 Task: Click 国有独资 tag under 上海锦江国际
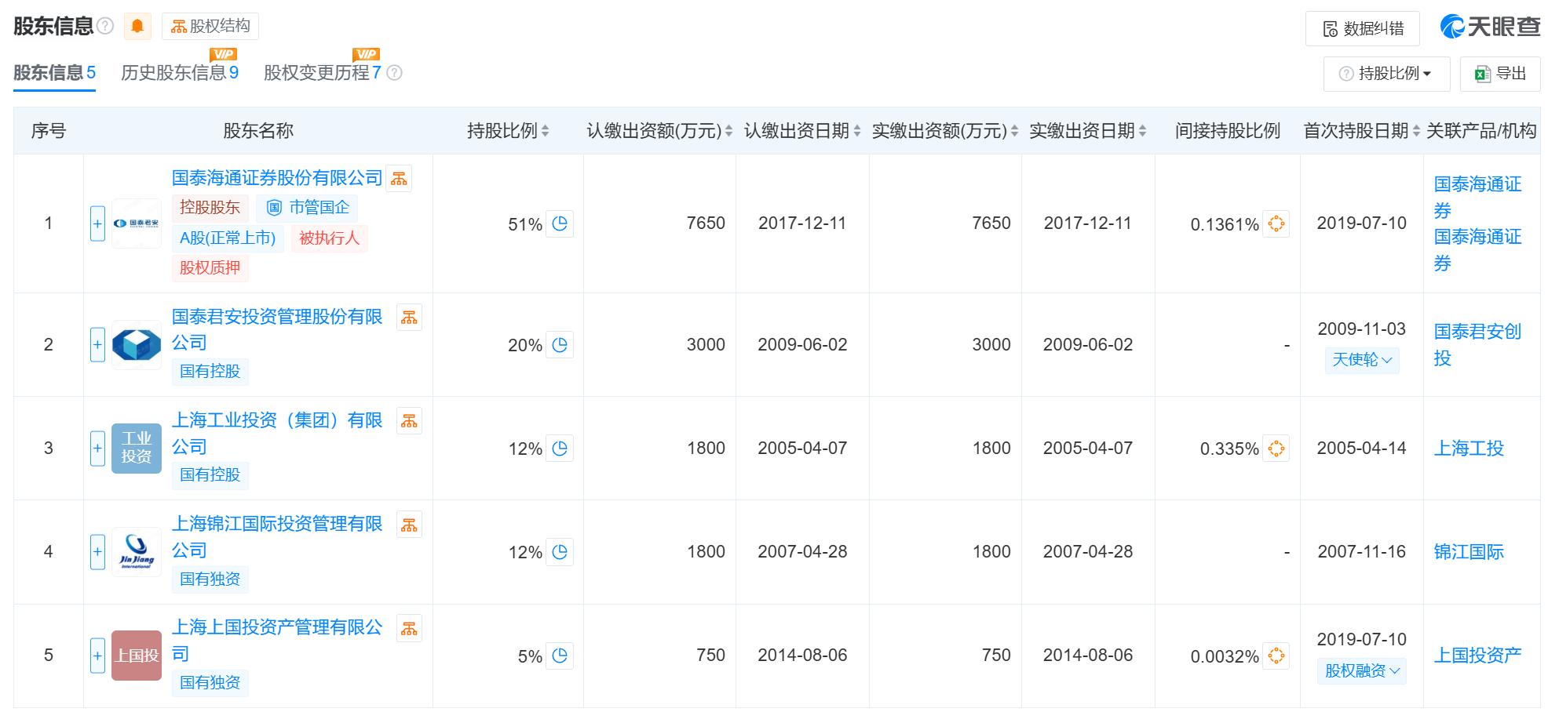(x=210, y=579)
